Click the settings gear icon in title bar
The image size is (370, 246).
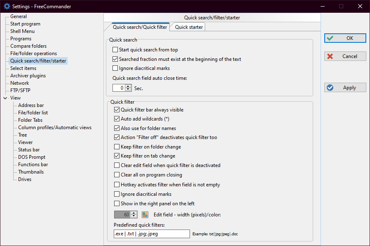[7, 6]
